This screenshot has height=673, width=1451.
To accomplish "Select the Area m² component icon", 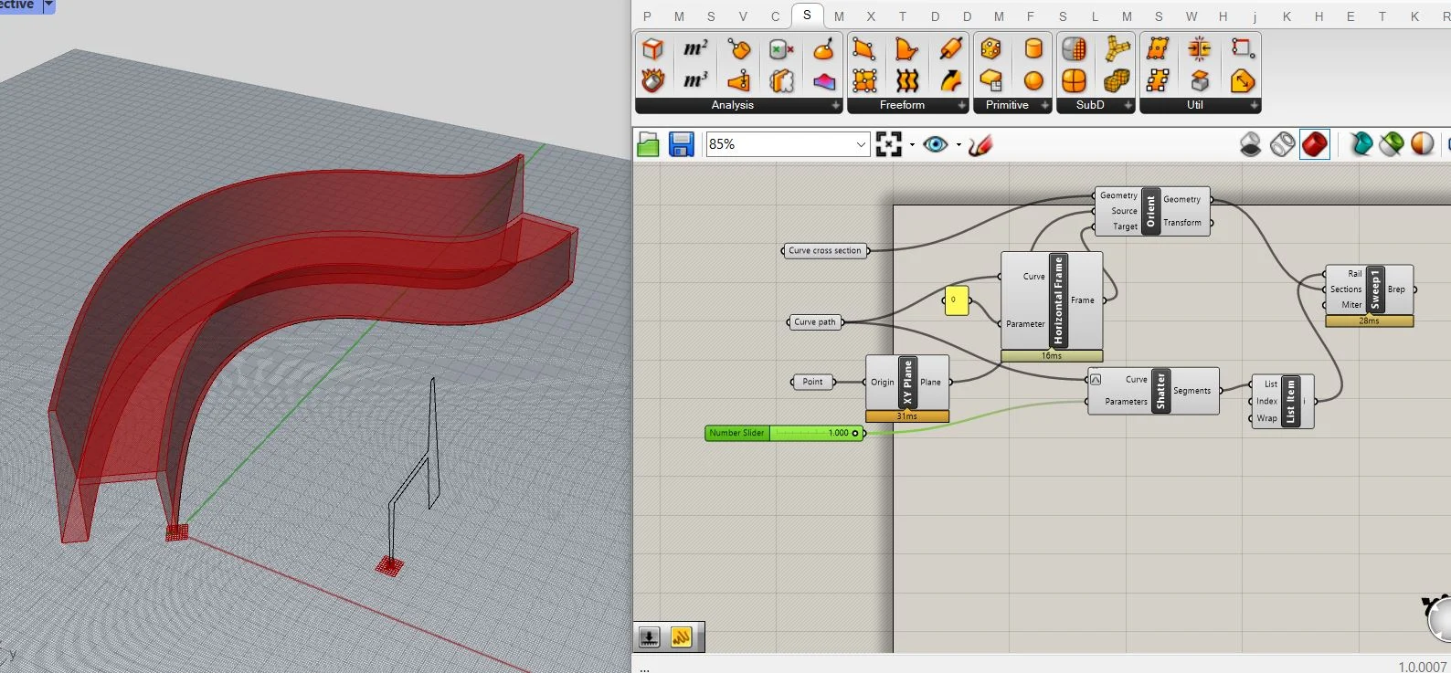I will click(x=695, y=48).
